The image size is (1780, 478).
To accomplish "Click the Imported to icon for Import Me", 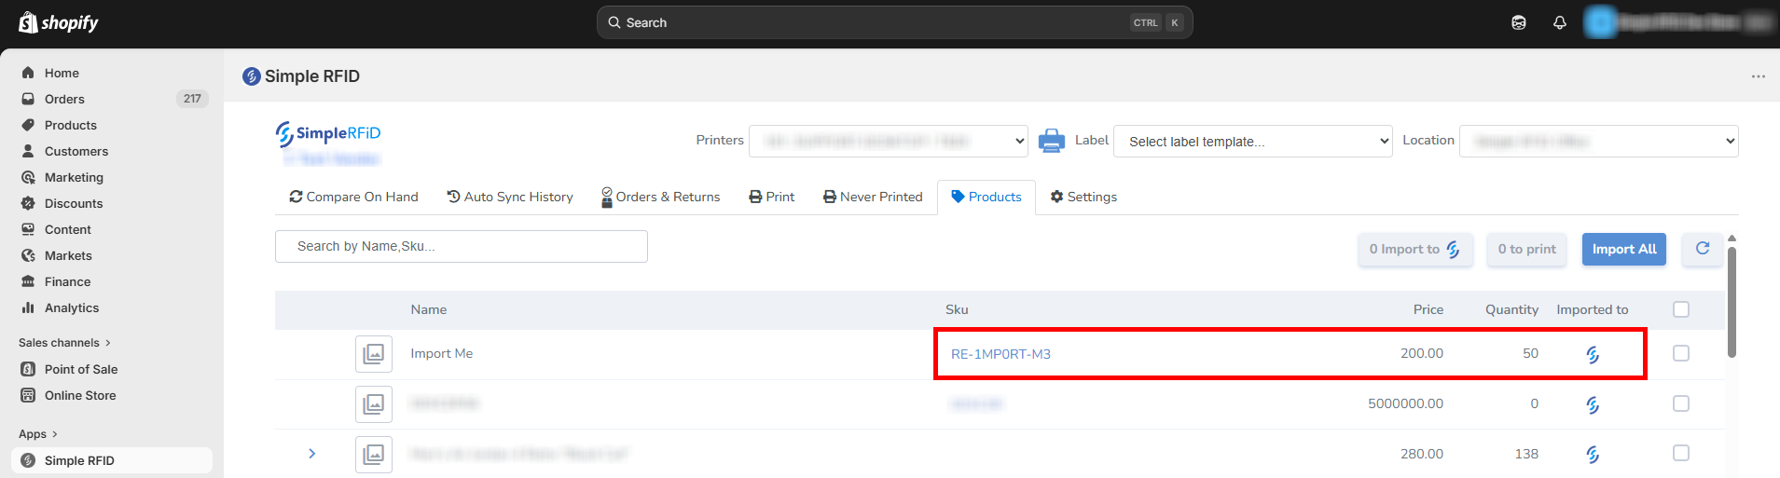I will [x=1593, y=354].
